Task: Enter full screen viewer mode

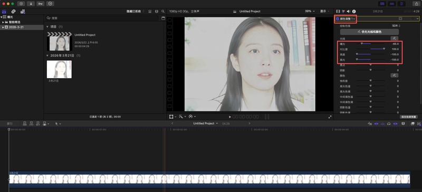Action: 330,117
